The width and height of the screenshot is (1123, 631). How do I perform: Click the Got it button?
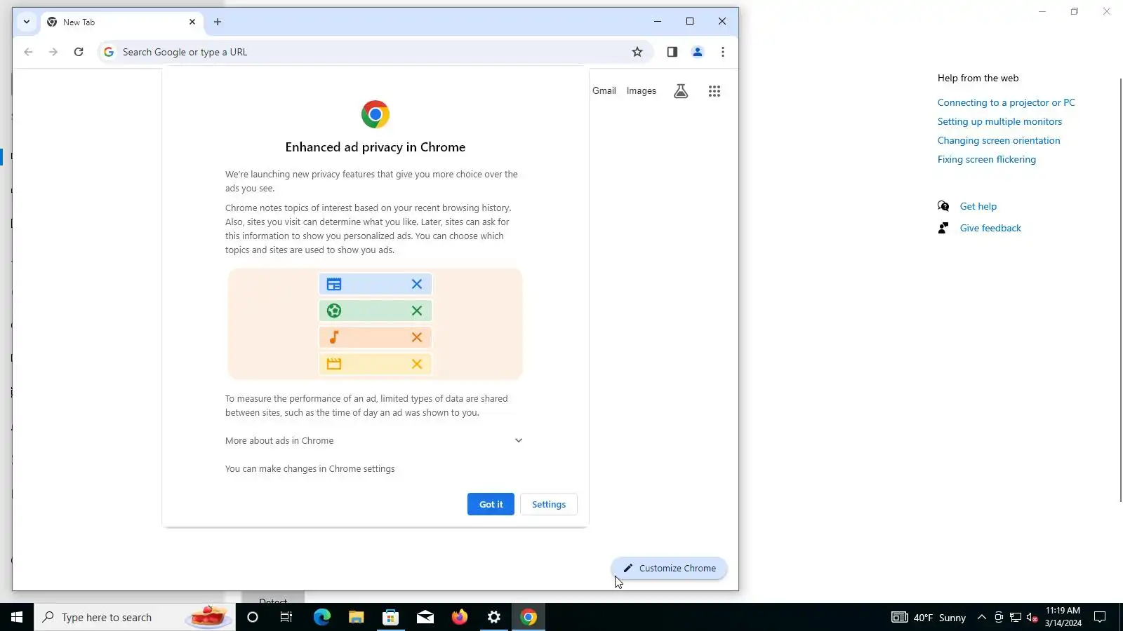491,504
